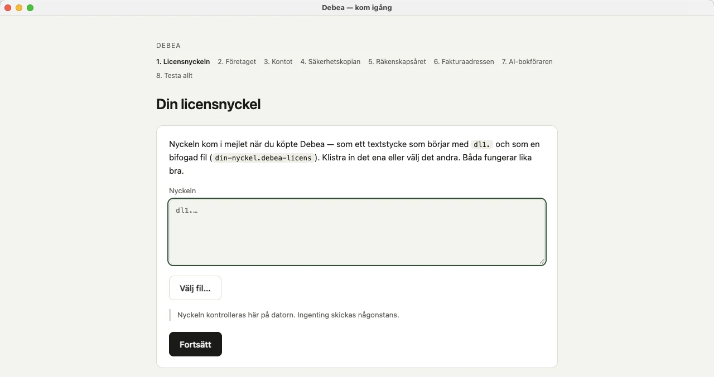The width and height of the screenshot is (714, 377).
Task: Click the 'Din licensnyckel' heading
Action: (209, 104)
